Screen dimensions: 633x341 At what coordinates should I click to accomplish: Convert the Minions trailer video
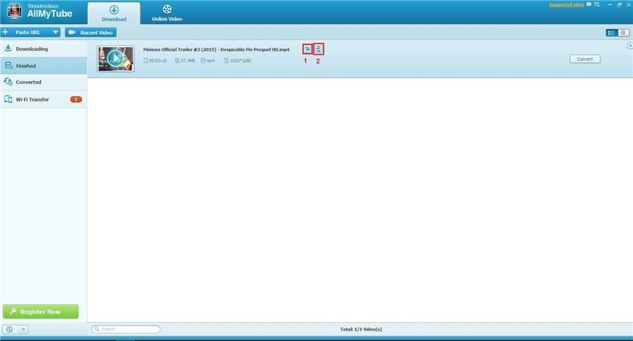pyautogui.click(x=584, y=59)
